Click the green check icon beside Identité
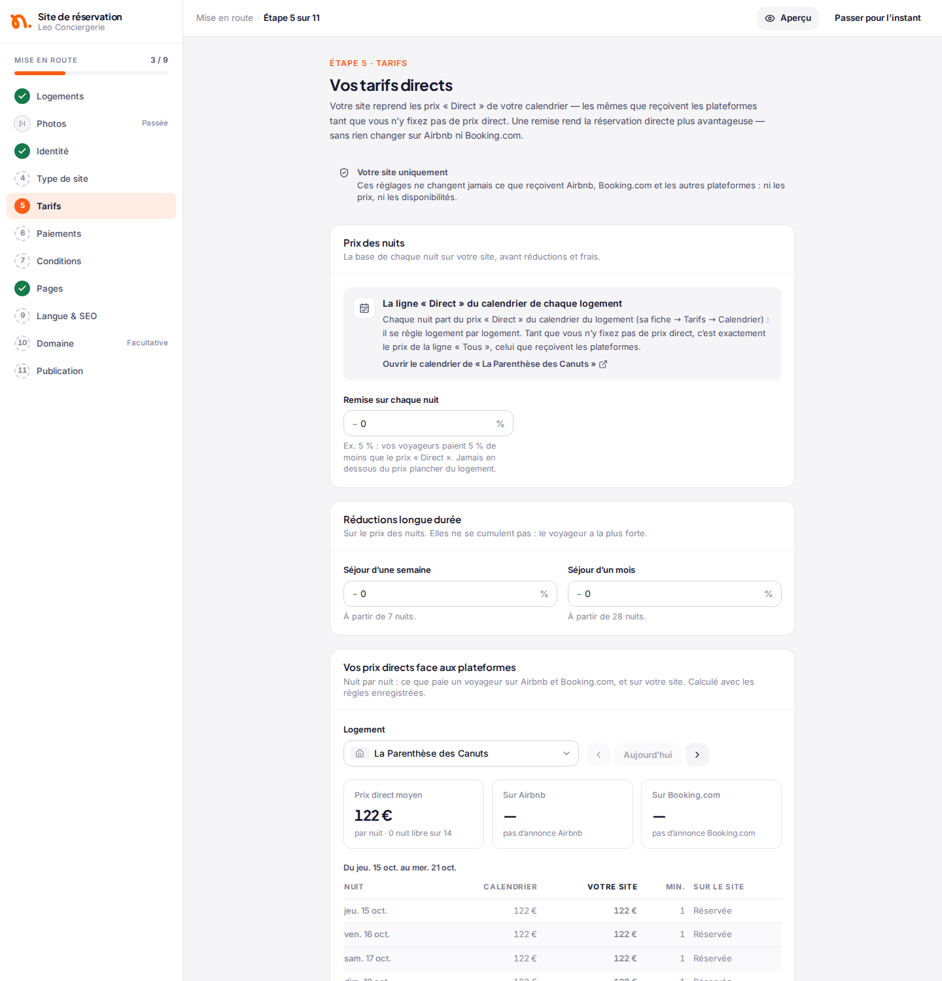 point(22,151)
